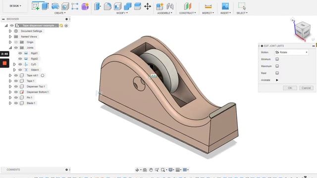Open Display Settings monitor icon

pyautogui.click(x=170, y=170)
